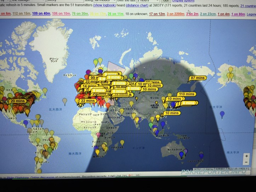Filter by 106 on 10m band
The image size is (256, 192).
click(x=60, y=13)
